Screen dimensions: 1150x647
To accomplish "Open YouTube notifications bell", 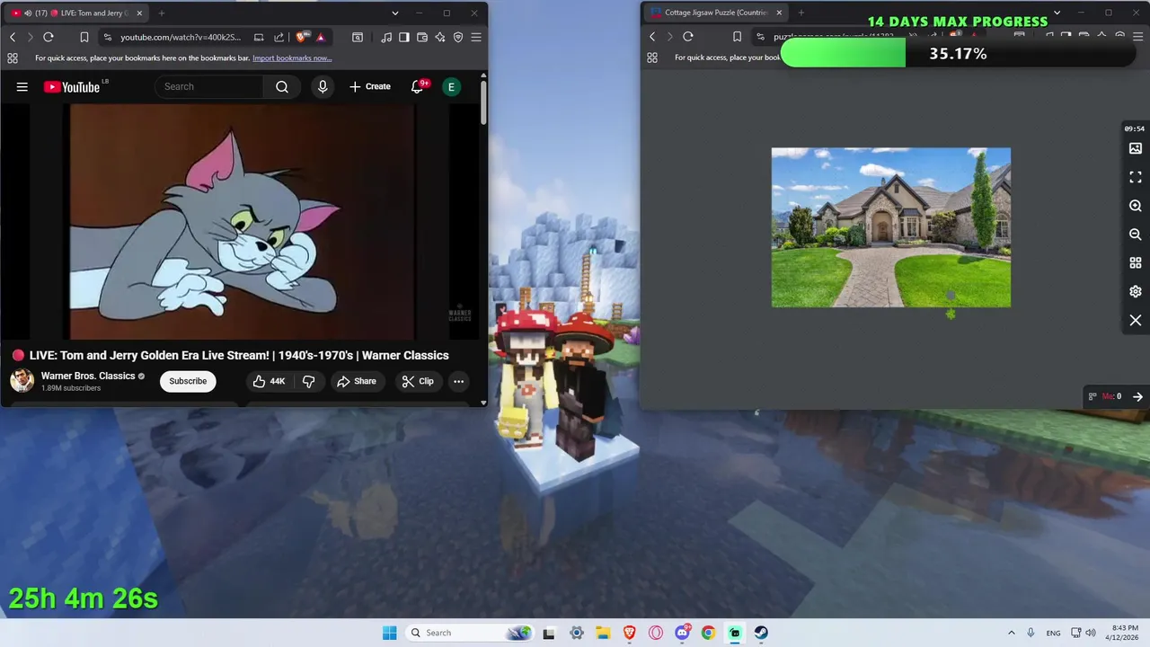I will click(x=417, y=86).
